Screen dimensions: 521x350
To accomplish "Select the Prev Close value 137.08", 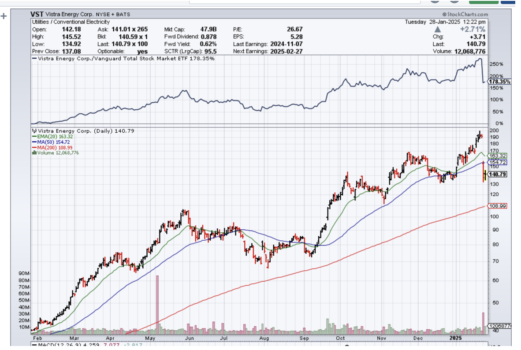I will 71,52.
